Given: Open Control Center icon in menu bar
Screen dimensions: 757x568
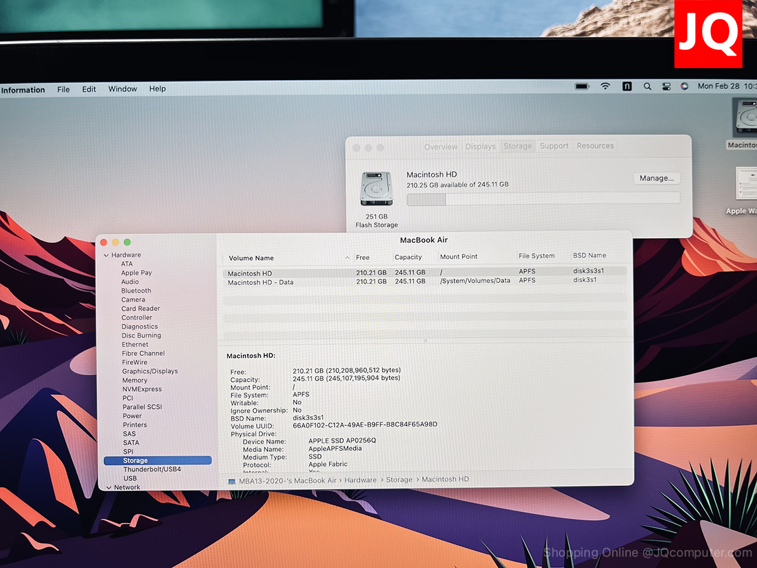Looking at the screenshot, I should point(666,86).
